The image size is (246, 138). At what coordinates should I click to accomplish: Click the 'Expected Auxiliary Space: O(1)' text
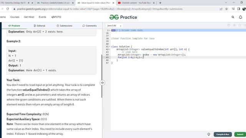tap(27, 119)
